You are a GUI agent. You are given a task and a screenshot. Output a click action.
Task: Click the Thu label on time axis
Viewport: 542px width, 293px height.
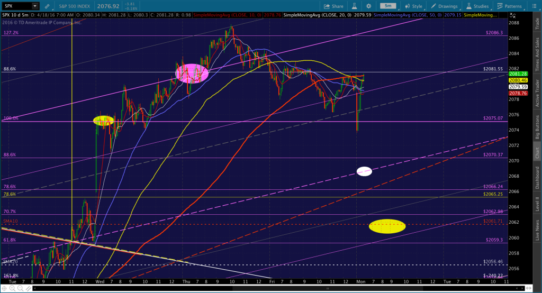point(186,281)
